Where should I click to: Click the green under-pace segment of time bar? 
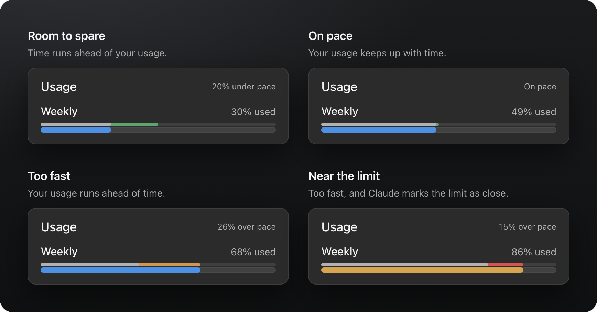point(134,124)
